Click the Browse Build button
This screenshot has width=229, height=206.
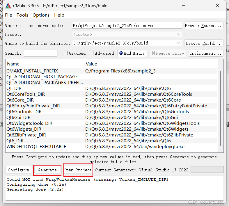click(x=204, y=43)
